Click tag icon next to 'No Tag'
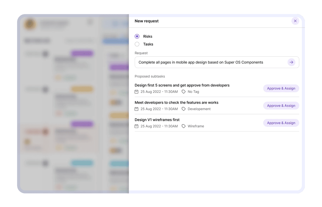The height and width of the screenshot is (207, 322). [x=184, y=92]
